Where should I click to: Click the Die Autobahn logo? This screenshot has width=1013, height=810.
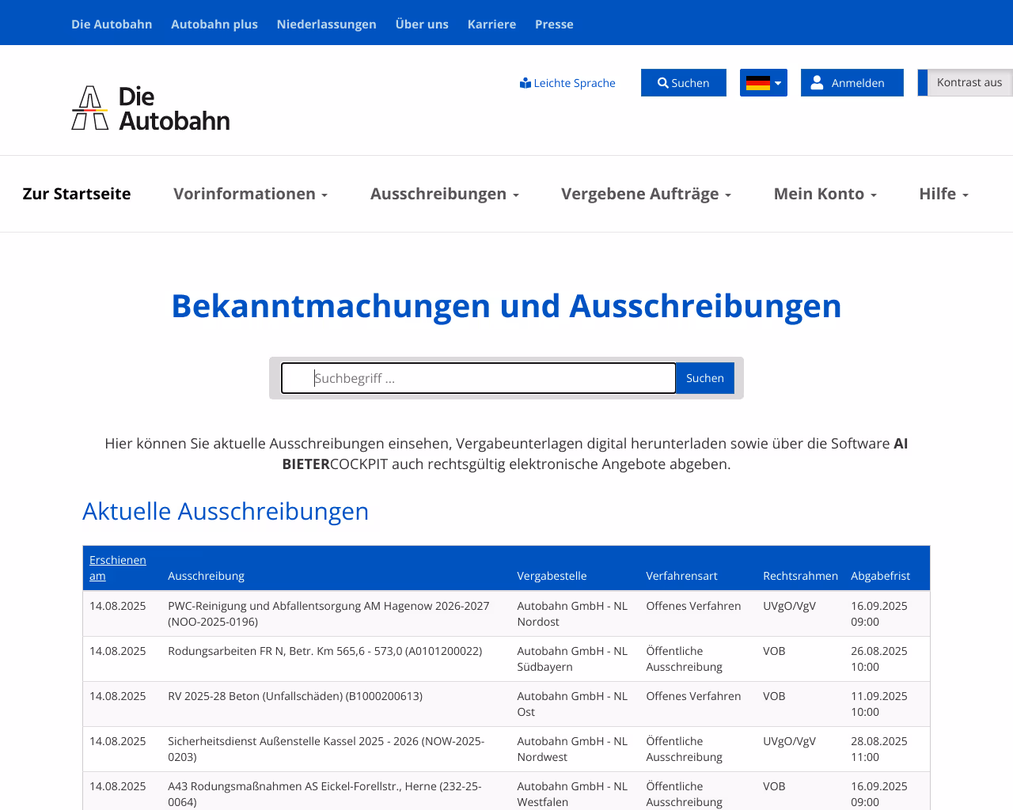tap(150, 108)
